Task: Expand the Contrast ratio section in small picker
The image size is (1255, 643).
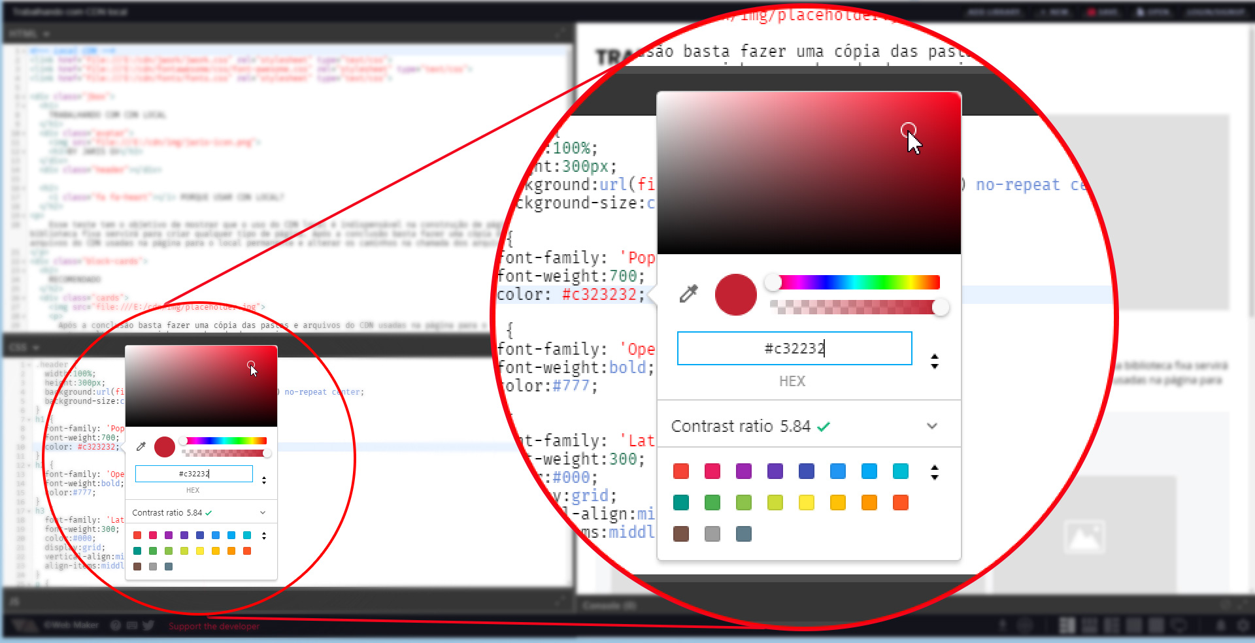Action: pos(263,512)
